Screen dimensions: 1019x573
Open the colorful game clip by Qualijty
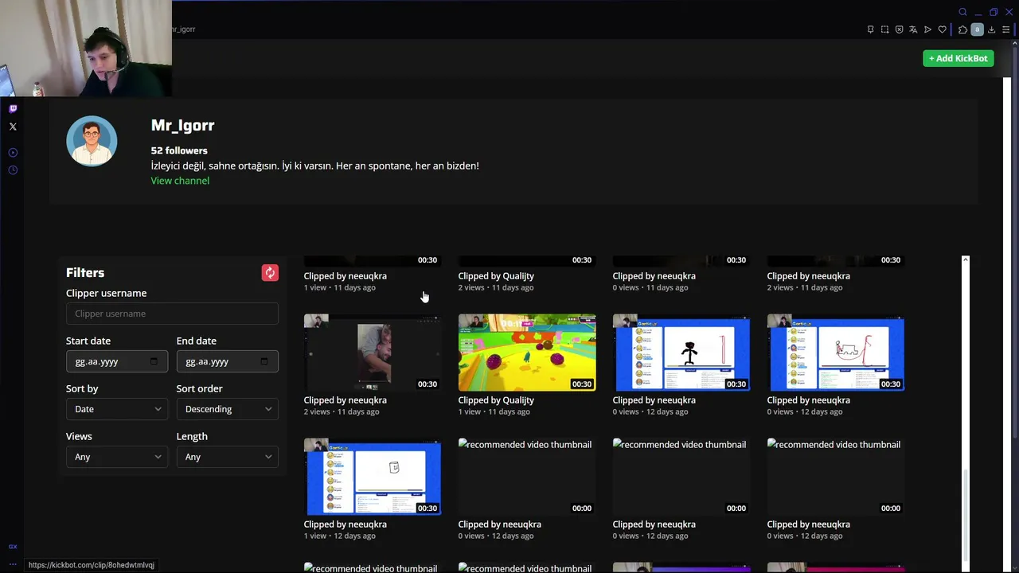527,353
